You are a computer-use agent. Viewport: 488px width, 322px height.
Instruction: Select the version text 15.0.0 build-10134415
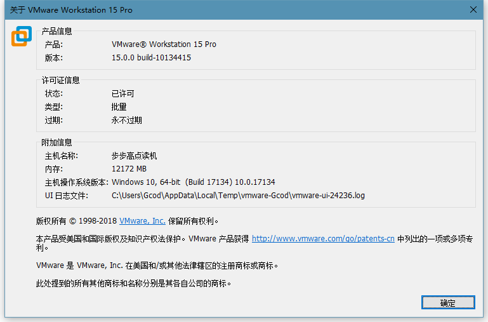pos(151,58)
